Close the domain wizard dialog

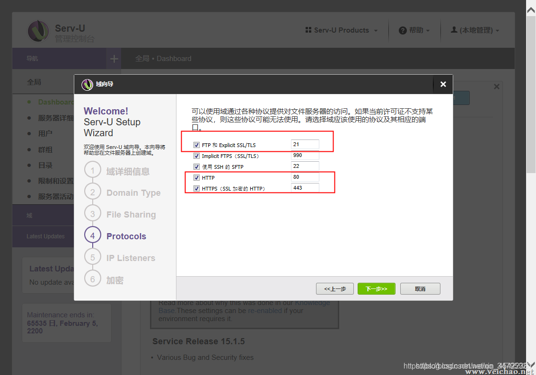(443, 84)
